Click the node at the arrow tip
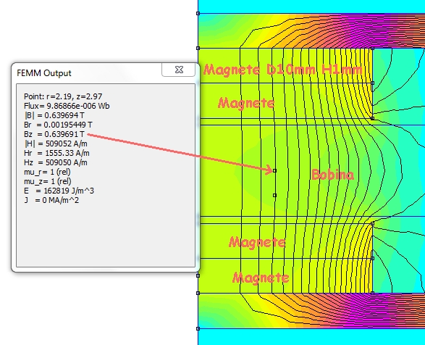The image size is (425, 345). click(274, 171)
